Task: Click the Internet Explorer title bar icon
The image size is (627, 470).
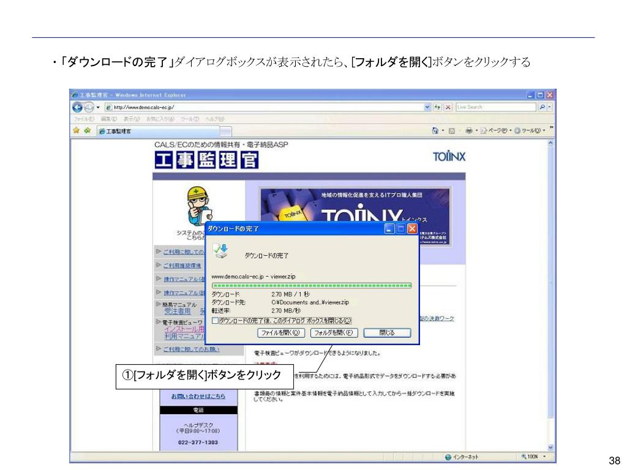Action: pos(75,95)
